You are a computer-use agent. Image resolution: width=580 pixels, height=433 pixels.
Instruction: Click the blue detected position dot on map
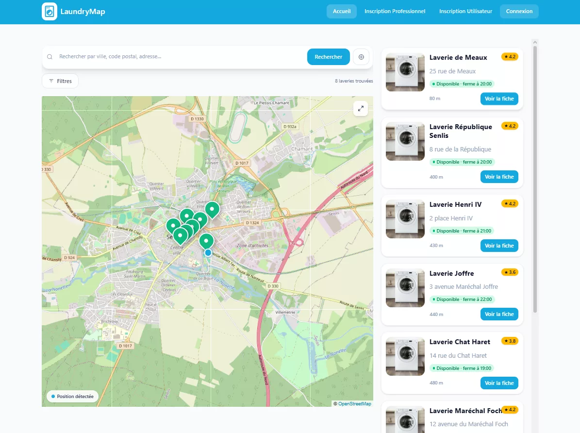coord(208,253)
